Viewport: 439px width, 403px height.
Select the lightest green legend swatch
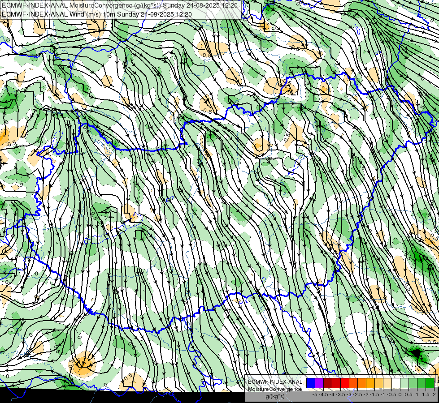(x=404, y=383)
